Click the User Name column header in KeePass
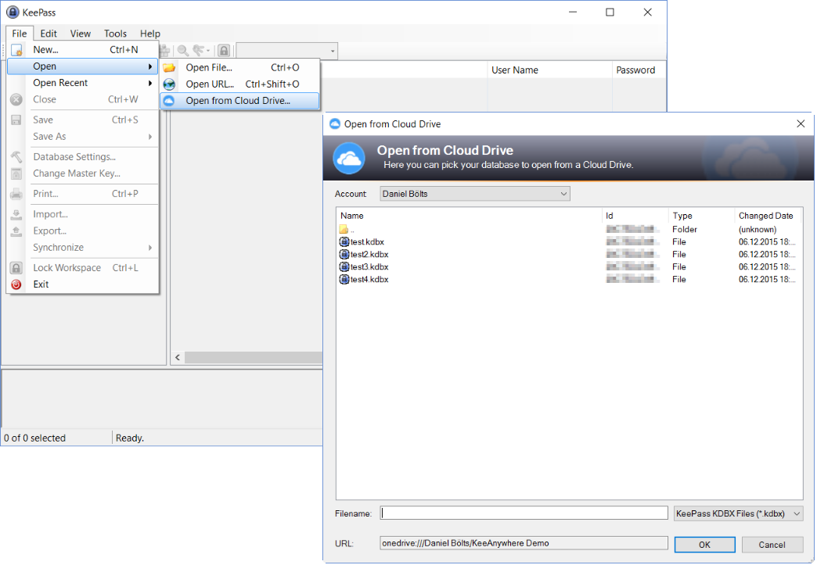The image size is (817, 565). (549, 70)
